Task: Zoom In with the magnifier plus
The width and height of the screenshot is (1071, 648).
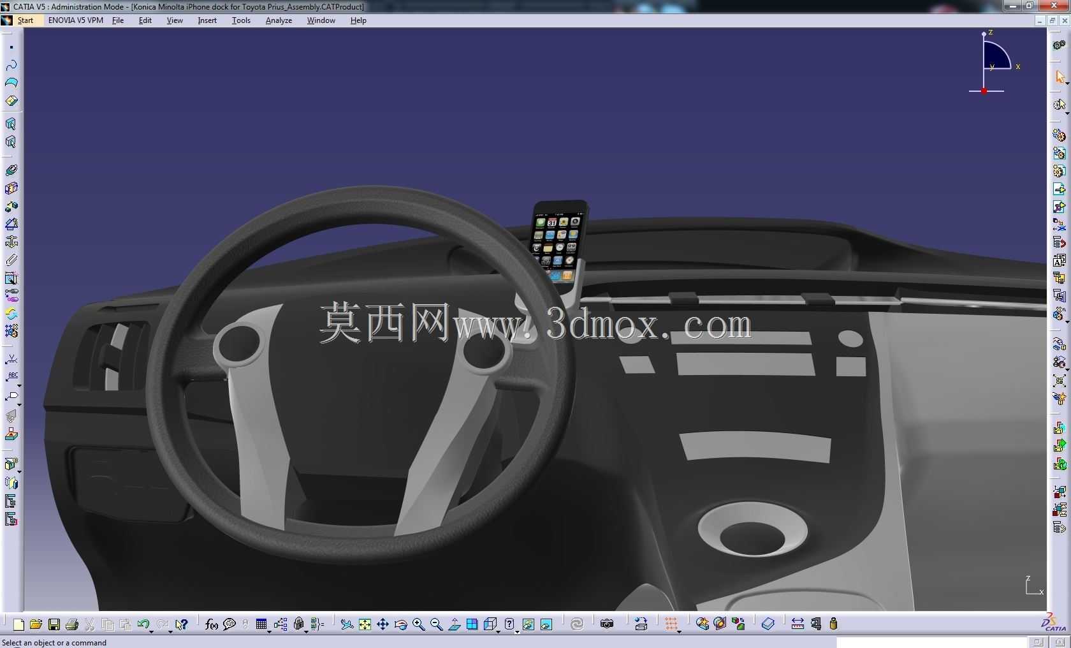Action: (x=418, y=624)
